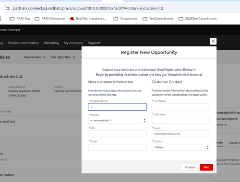The width and height of the screenshot is (240, 182).
Task: Open the Customer Contact Country dropdown
Action: coord(180,147)
